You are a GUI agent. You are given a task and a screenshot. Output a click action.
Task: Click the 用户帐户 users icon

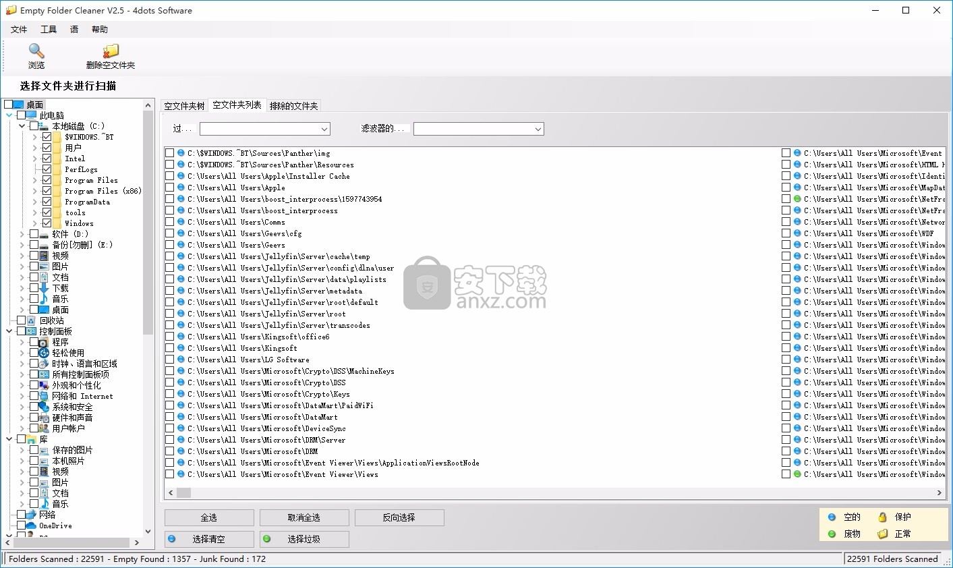click(44, 428)
